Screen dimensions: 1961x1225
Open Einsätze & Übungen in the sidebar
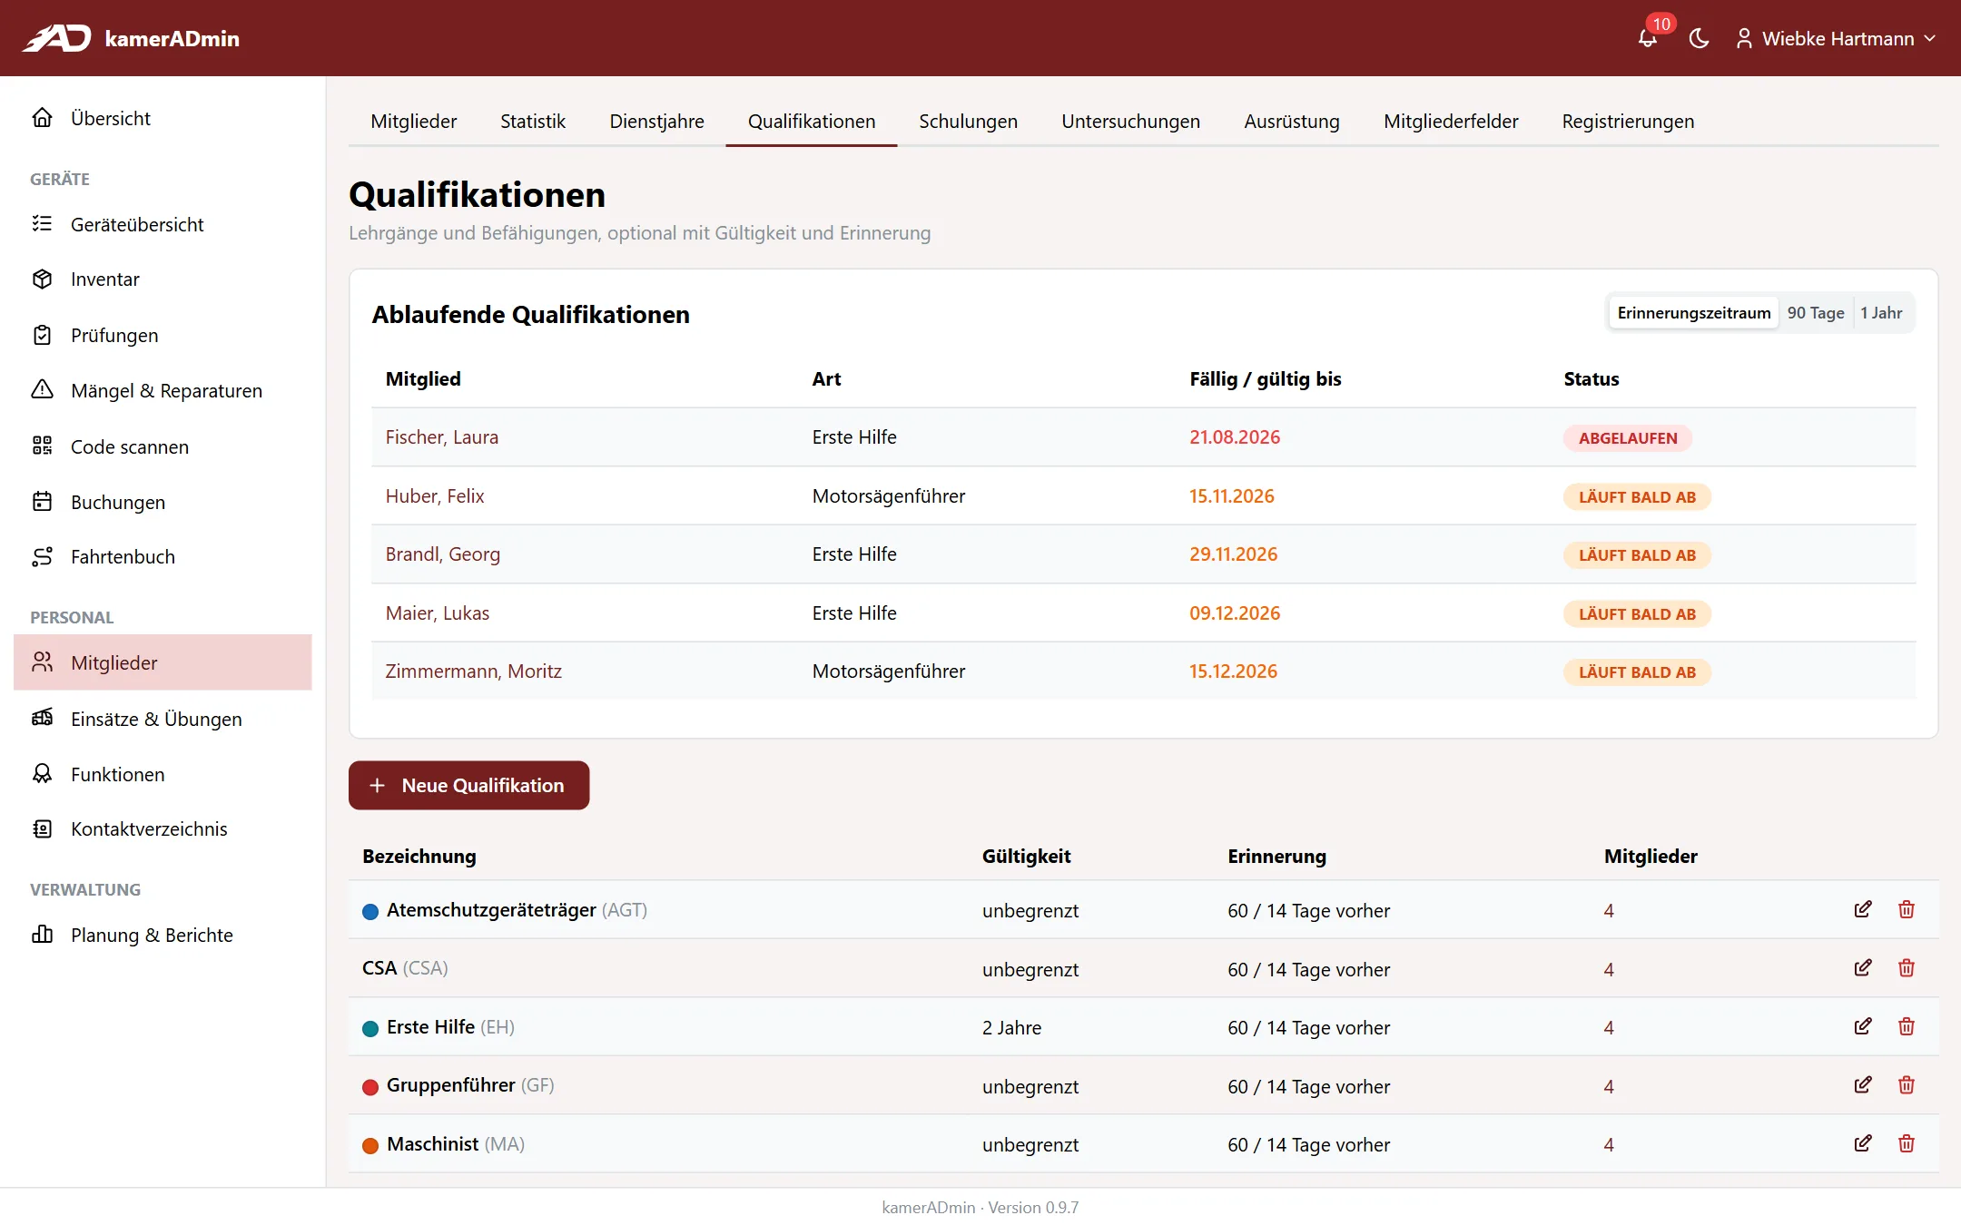tap(163, 719)
